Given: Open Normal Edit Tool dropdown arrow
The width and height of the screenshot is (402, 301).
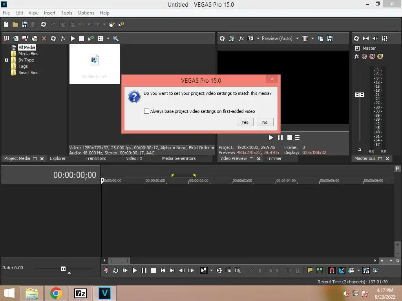Looking at the screenshot, I should coord(211,270).
